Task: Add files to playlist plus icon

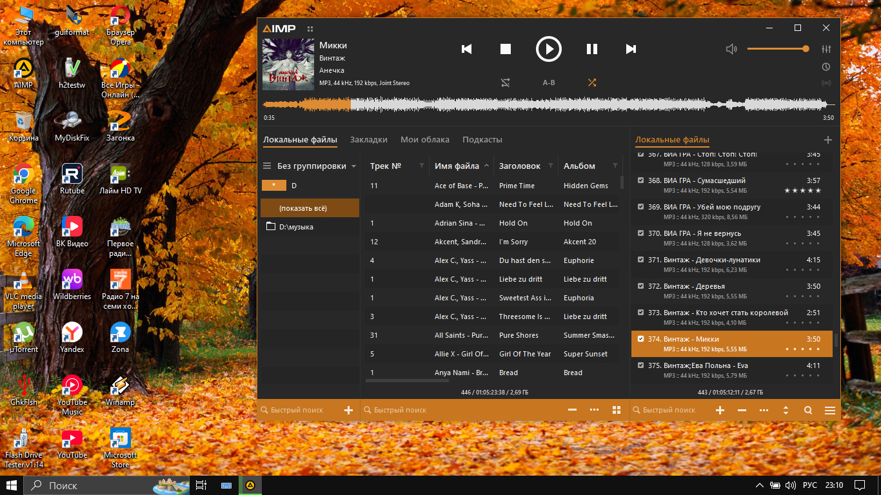Action: 720,410
